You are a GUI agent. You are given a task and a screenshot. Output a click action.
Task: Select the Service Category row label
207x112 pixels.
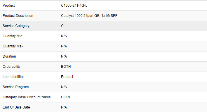point(16,26)
